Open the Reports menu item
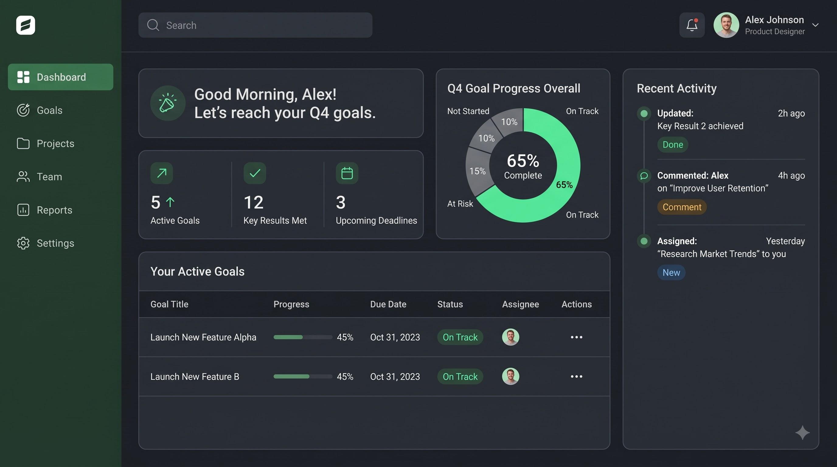837x467 pixels. (x=61, y=210)
